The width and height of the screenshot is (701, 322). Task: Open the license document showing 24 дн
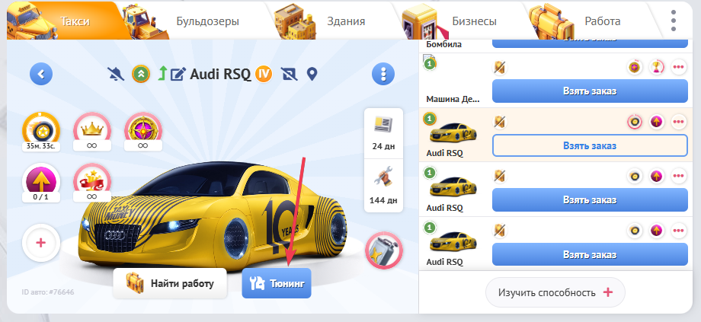pyautogui.click(x=383, y=130)
